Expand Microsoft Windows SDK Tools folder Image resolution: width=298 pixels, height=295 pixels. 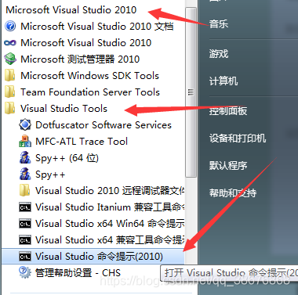click(89, 76)
